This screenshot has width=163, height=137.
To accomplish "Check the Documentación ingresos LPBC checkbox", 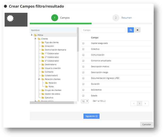I will (83, 78).
